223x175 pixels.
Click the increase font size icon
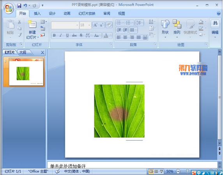tap(95, 25)
